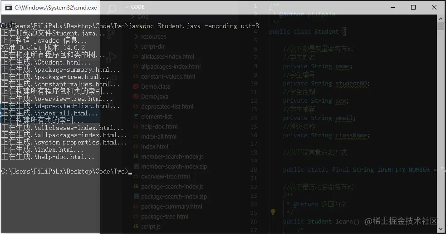Click terminal line '正在生成.\deprecated-list.html...'
446x234 pixels.
[60, 106]
